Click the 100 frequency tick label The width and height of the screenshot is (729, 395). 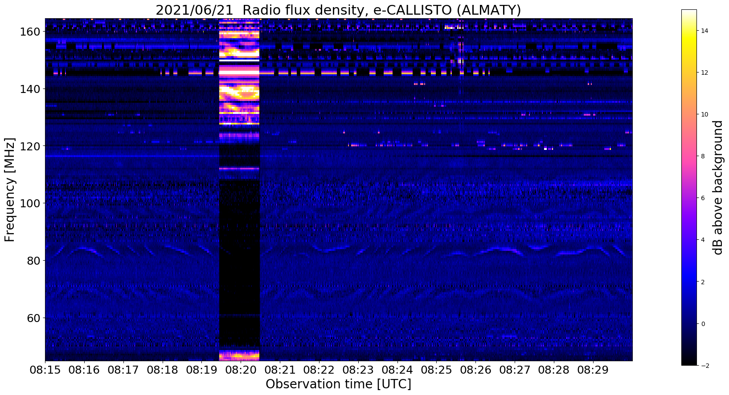tap(30, 203)
